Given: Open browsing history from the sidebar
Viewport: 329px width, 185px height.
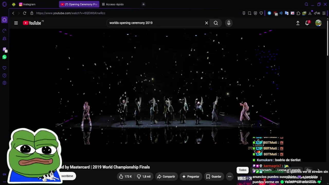Looking at the screenshot, I should point(4,76).
